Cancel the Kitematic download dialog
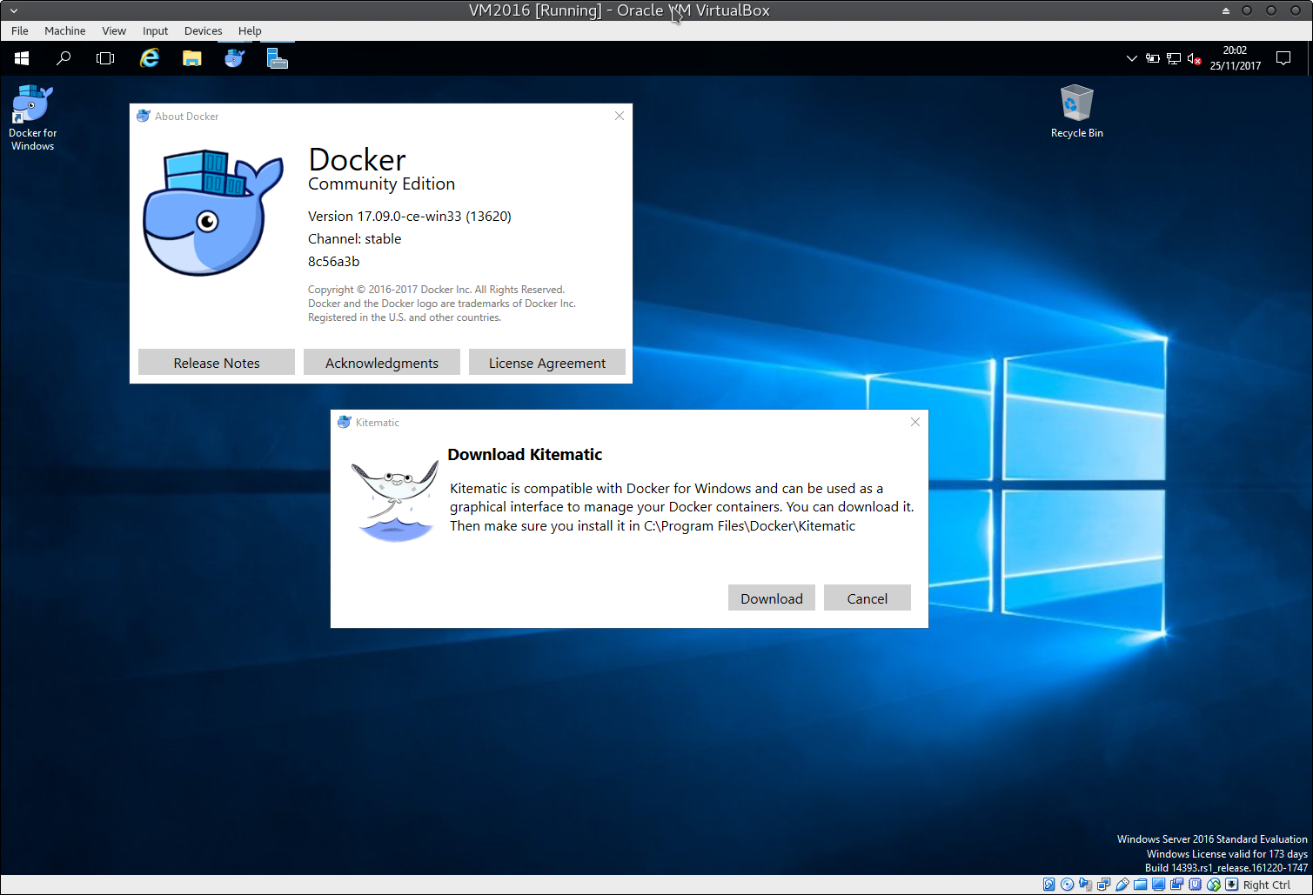The height and width of the screenshot is (895, 1313). (x=867, y=598)
